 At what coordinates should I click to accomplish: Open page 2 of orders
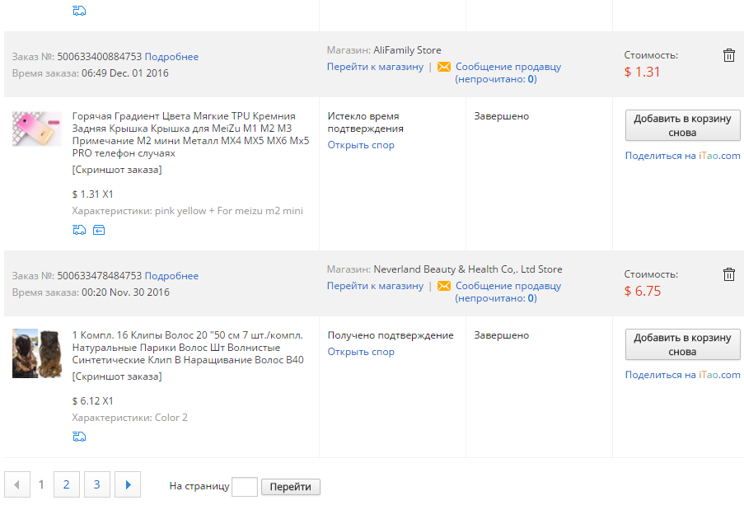pyautogui.click(x=66, y=484)
